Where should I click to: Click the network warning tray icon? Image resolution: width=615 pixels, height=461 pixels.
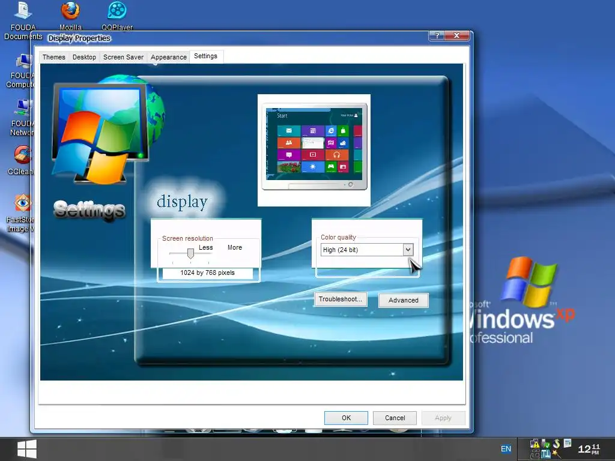click(x=535, y=444)
